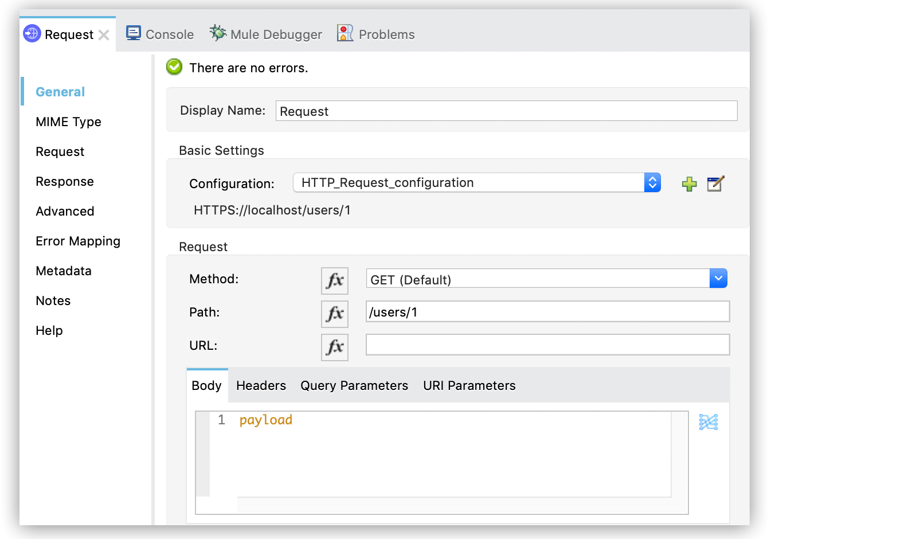Select the Headers tab
This screenshot has width=916, height=539.
point(261,386)
